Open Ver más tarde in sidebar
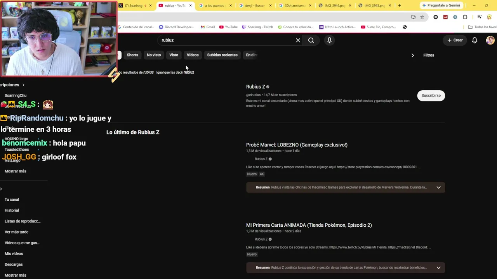 [x=16, y=232]
